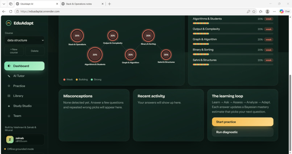Open the browser profile icon

[267, 11]
